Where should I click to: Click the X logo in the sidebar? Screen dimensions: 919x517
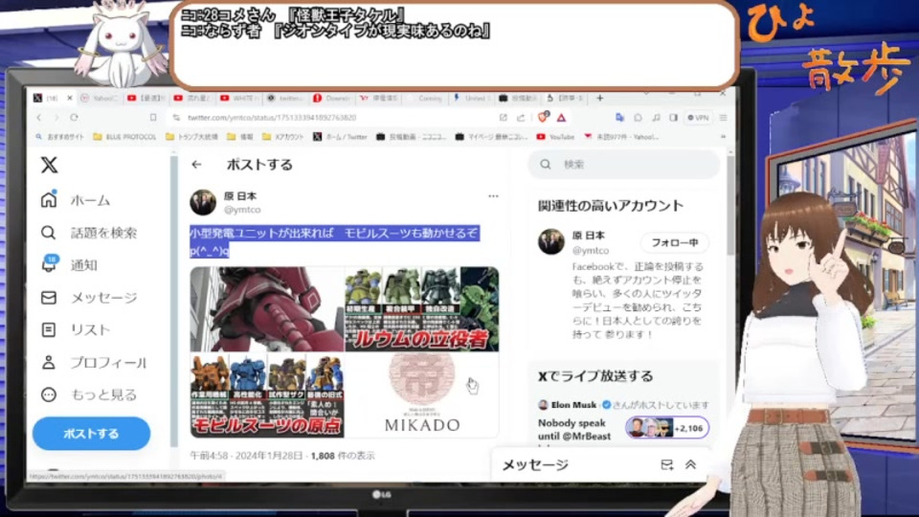49,165
